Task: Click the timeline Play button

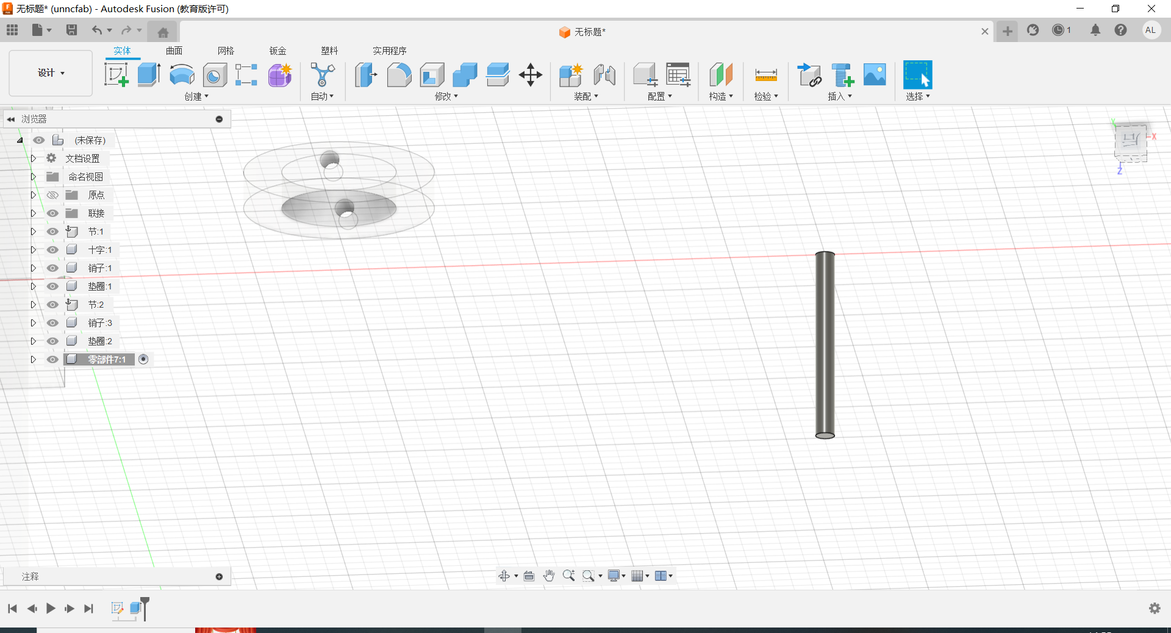Action: [x=51, y=608]
